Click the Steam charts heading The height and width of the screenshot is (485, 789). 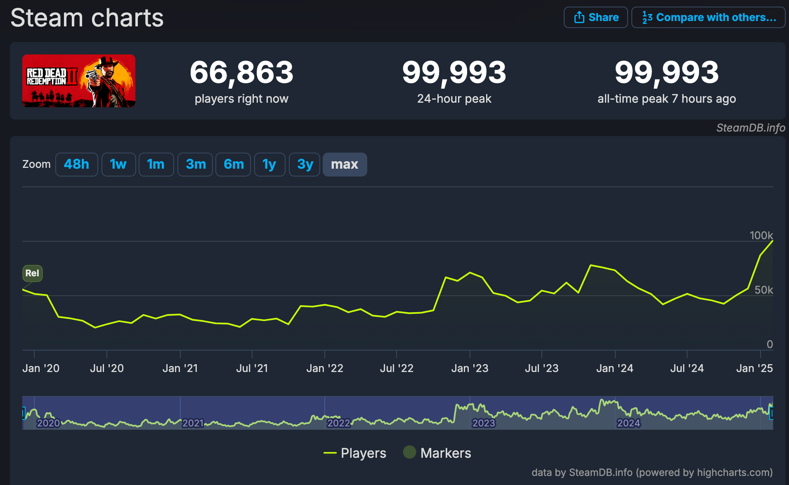click(87, 18)
